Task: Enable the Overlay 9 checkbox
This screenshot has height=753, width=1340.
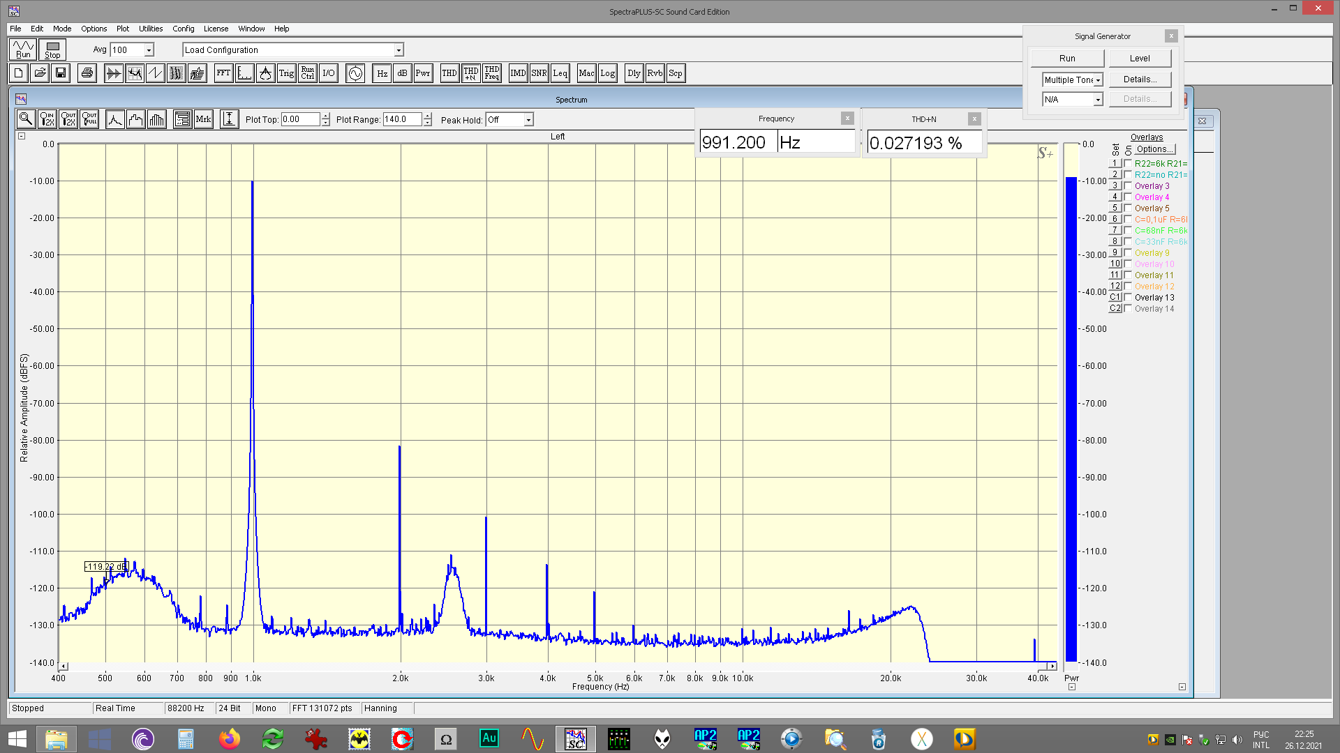Action: (1127, 252)
